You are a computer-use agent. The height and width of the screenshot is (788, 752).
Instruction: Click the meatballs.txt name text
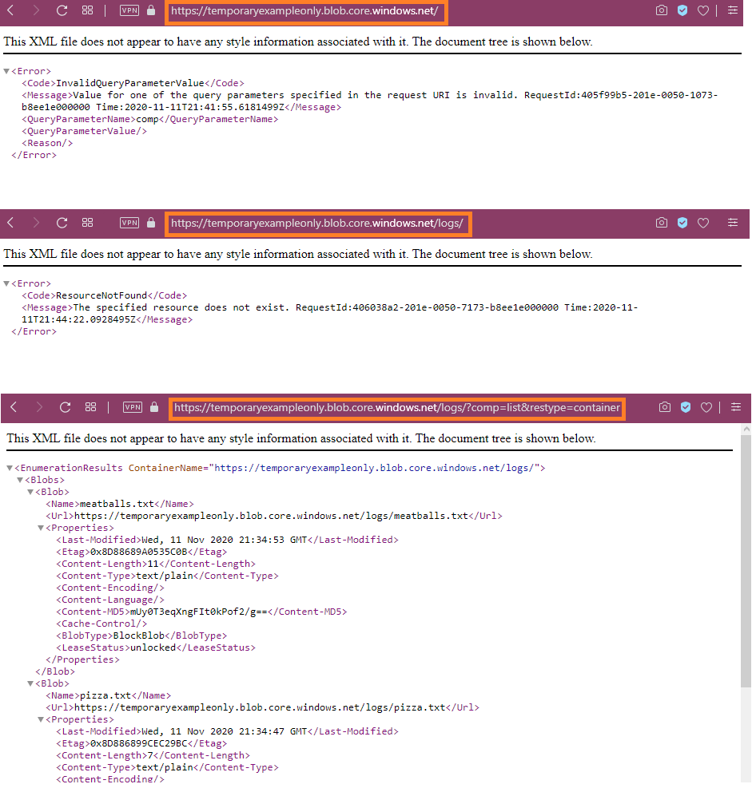click(x=117, y=504)
